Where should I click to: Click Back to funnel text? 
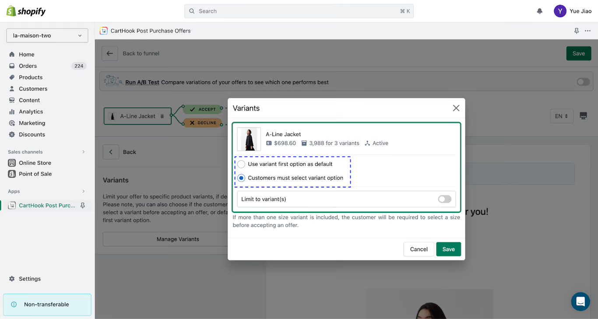point(141,53)
